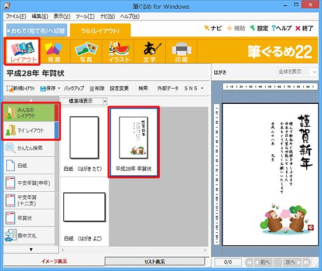Toggle the 補助 assist option
This screenshot has width=322, height=271.
(x=236, y=28)
